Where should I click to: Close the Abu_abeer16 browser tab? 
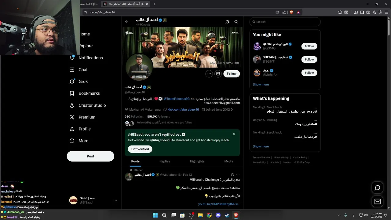147,4
